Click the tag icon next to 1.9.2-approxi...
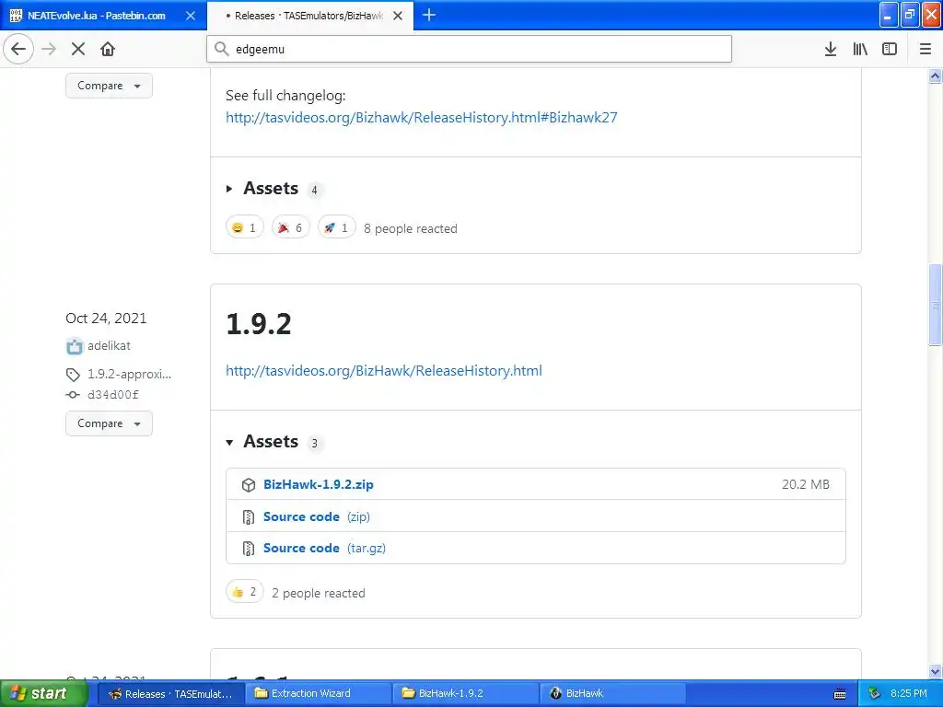The image size is (943, 707). tap(73, 375)
